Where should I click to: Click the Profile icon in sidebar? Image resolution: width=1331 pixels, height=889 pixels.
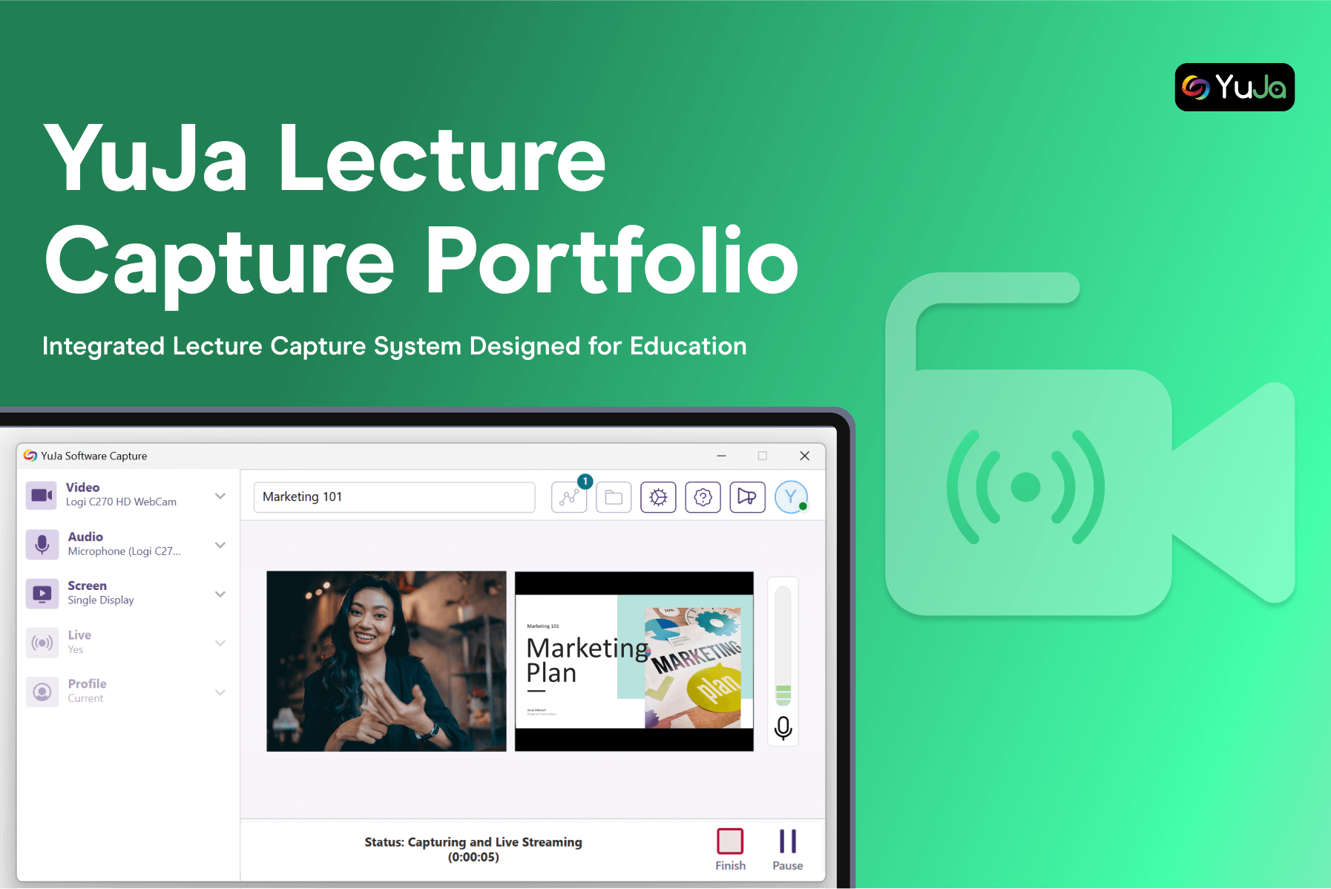[42, 692]
